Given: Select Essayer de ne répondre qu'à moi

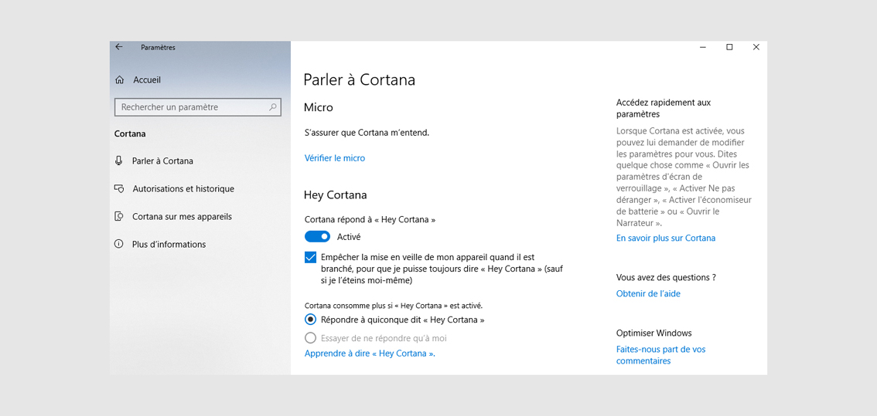Looking at the screenshot, I should click(310, 338).
